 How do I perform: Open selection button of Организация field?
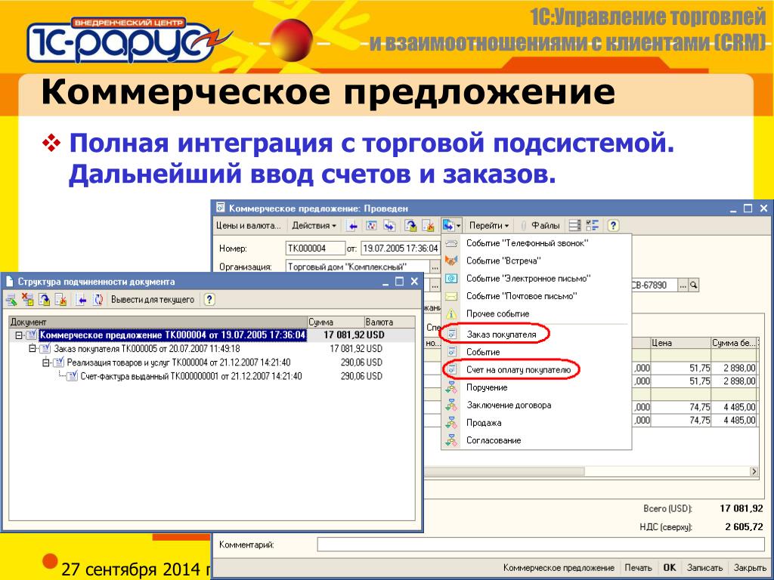tap(434, 267)
